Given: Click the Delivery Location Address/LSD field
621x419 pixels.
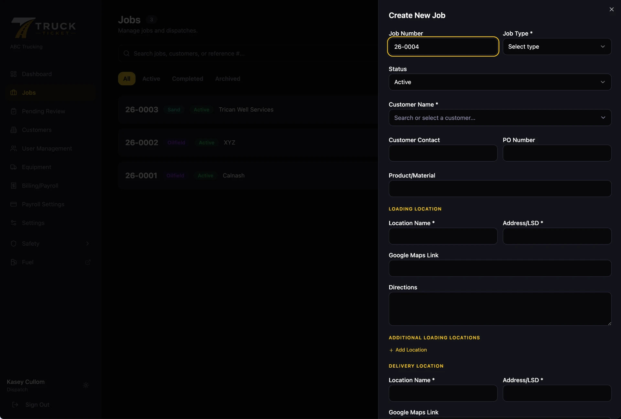Looking at the screenshot, I should [557, 393].
